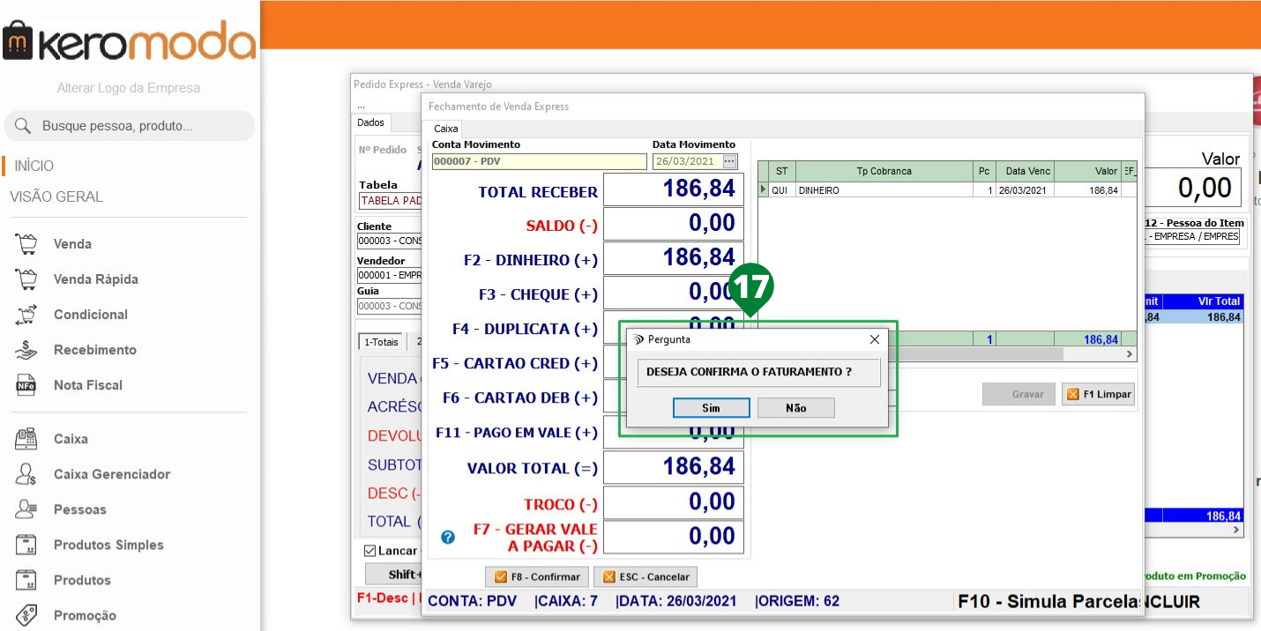Image resolution: width=1261 pixels, height=631 pixels.
Task: Click the TOTAL RECEBER value field
Action: pyautogui.click(x=674, y=189)
